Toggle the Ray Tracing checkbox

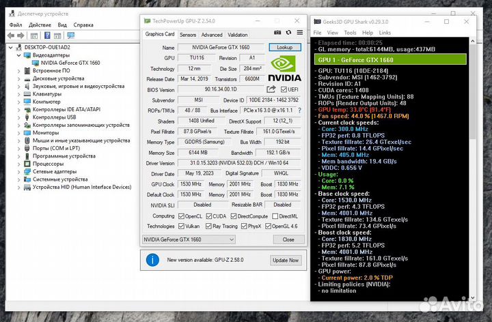point(208,226)
